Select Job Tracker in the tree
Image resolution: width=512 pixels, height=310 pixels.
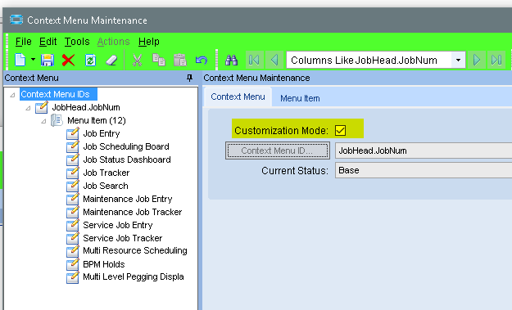pyautogui.click(x=106, y=173)
